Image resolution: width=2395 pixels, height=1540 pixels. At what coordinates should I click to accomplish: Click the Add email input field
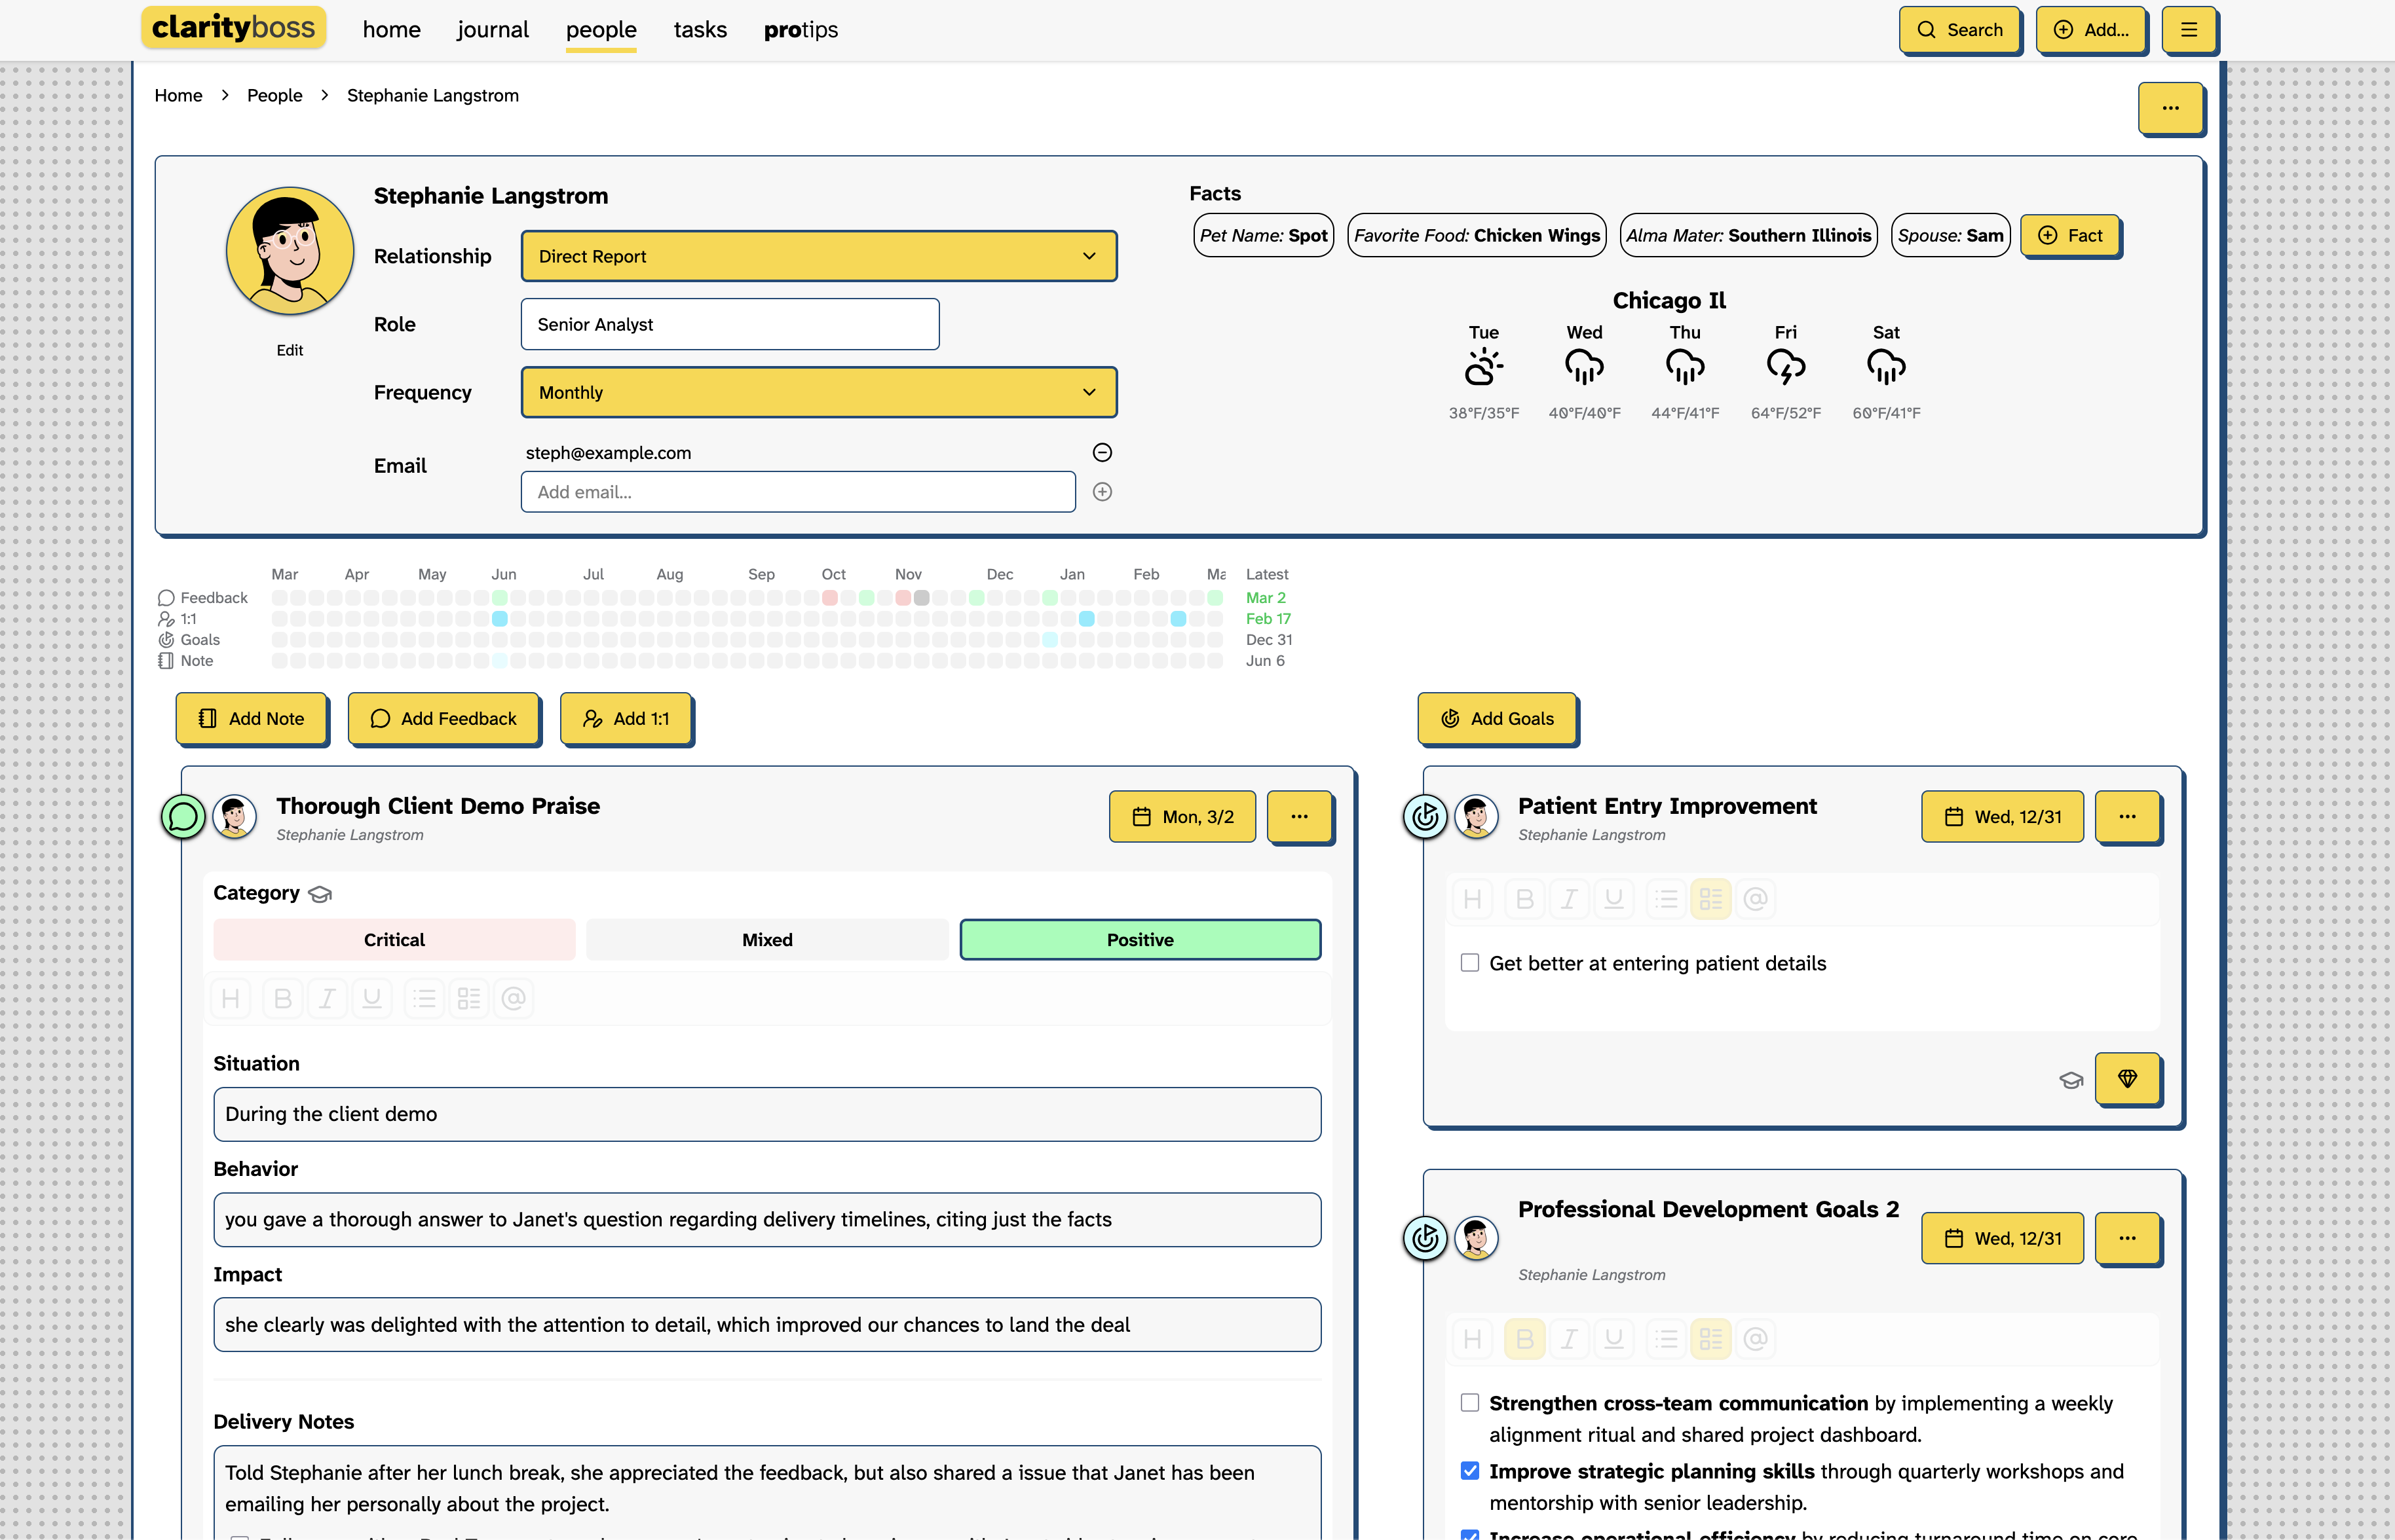pos(797,491)
